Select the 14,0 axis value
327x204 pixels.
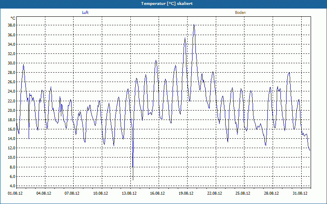tap(12, 138)
